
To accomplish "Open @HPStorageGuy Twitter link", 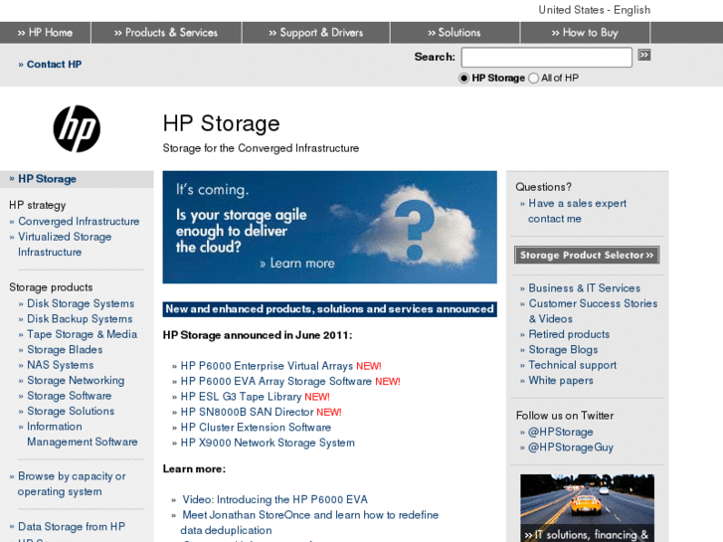I will coord(571,448).
